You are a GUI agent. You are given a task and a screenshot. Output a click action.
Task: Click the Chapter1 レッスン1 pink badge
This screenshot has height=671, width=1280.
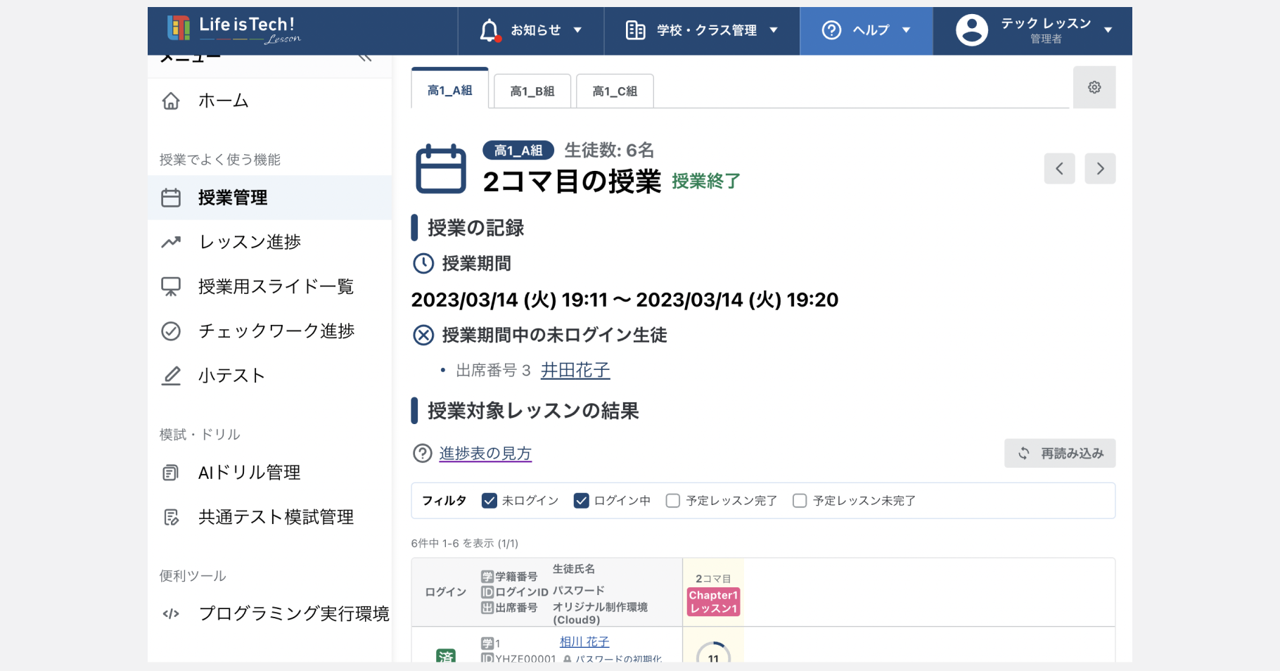pyautogui.click(x=713, y=602)
